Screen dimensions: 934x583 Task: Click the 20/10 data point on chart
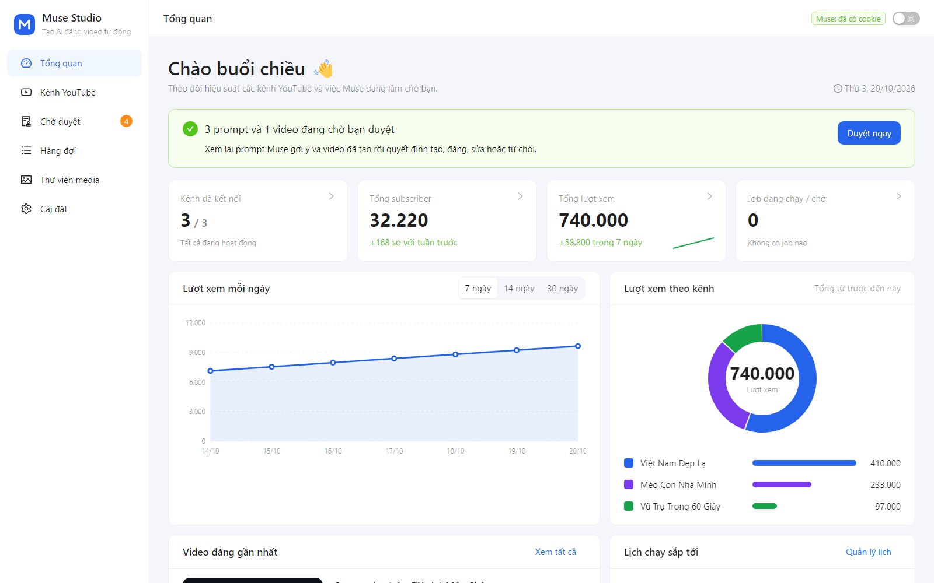[x=578, y=346]
